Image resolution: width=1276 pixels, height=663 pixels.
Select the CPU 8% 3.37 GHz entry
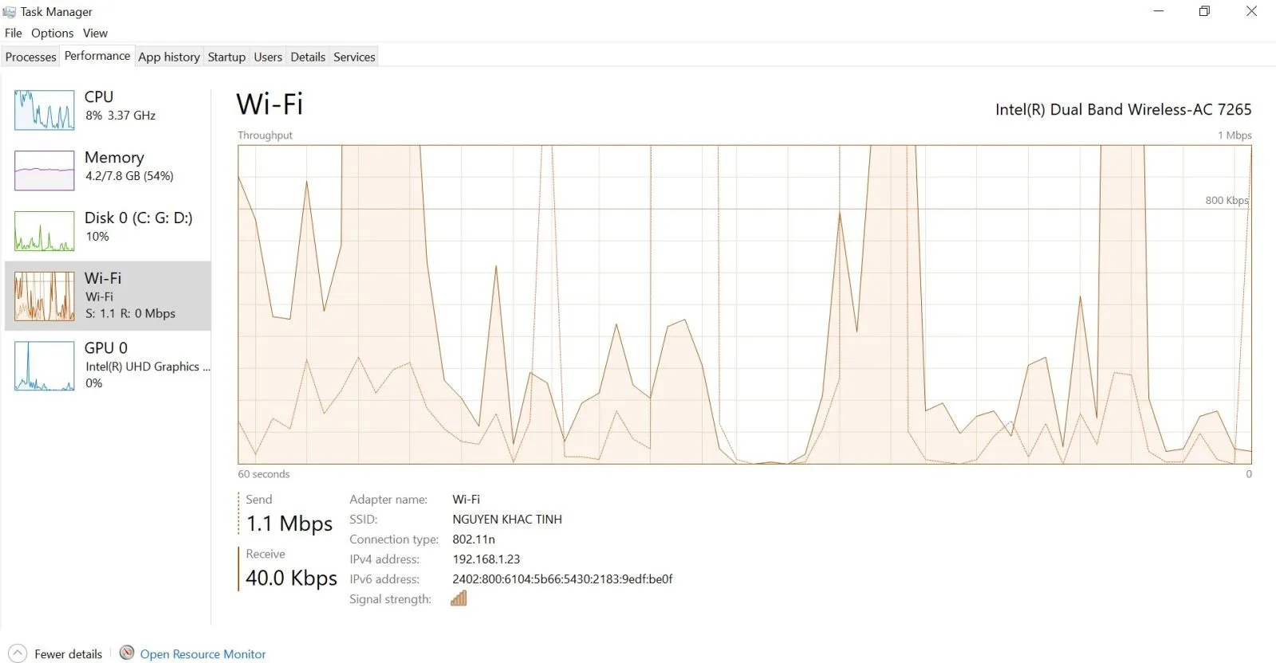point(108,110)
